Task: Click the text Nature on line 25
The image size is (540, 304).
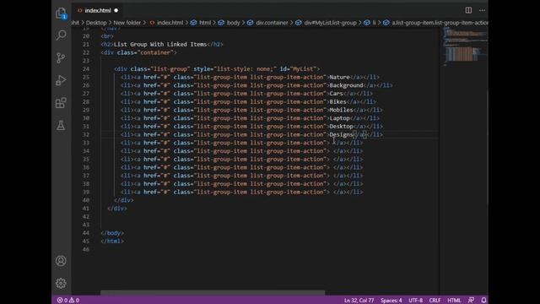Action: pyautogui.click(x=339, y=77)
